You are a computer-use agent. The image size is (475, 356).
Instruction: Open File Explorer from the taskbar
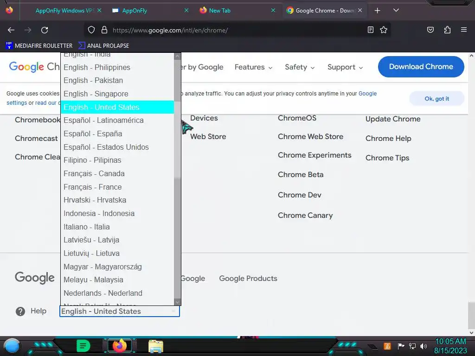[156, 346]
